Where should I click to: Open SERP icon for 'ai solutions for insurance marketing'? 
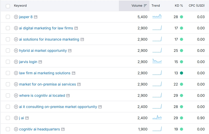coord(82,39)
